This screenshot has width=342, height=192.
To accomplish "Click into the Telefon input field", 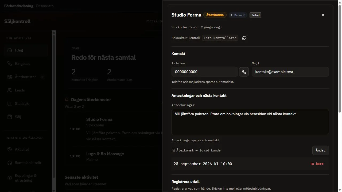I will point(205,72).
